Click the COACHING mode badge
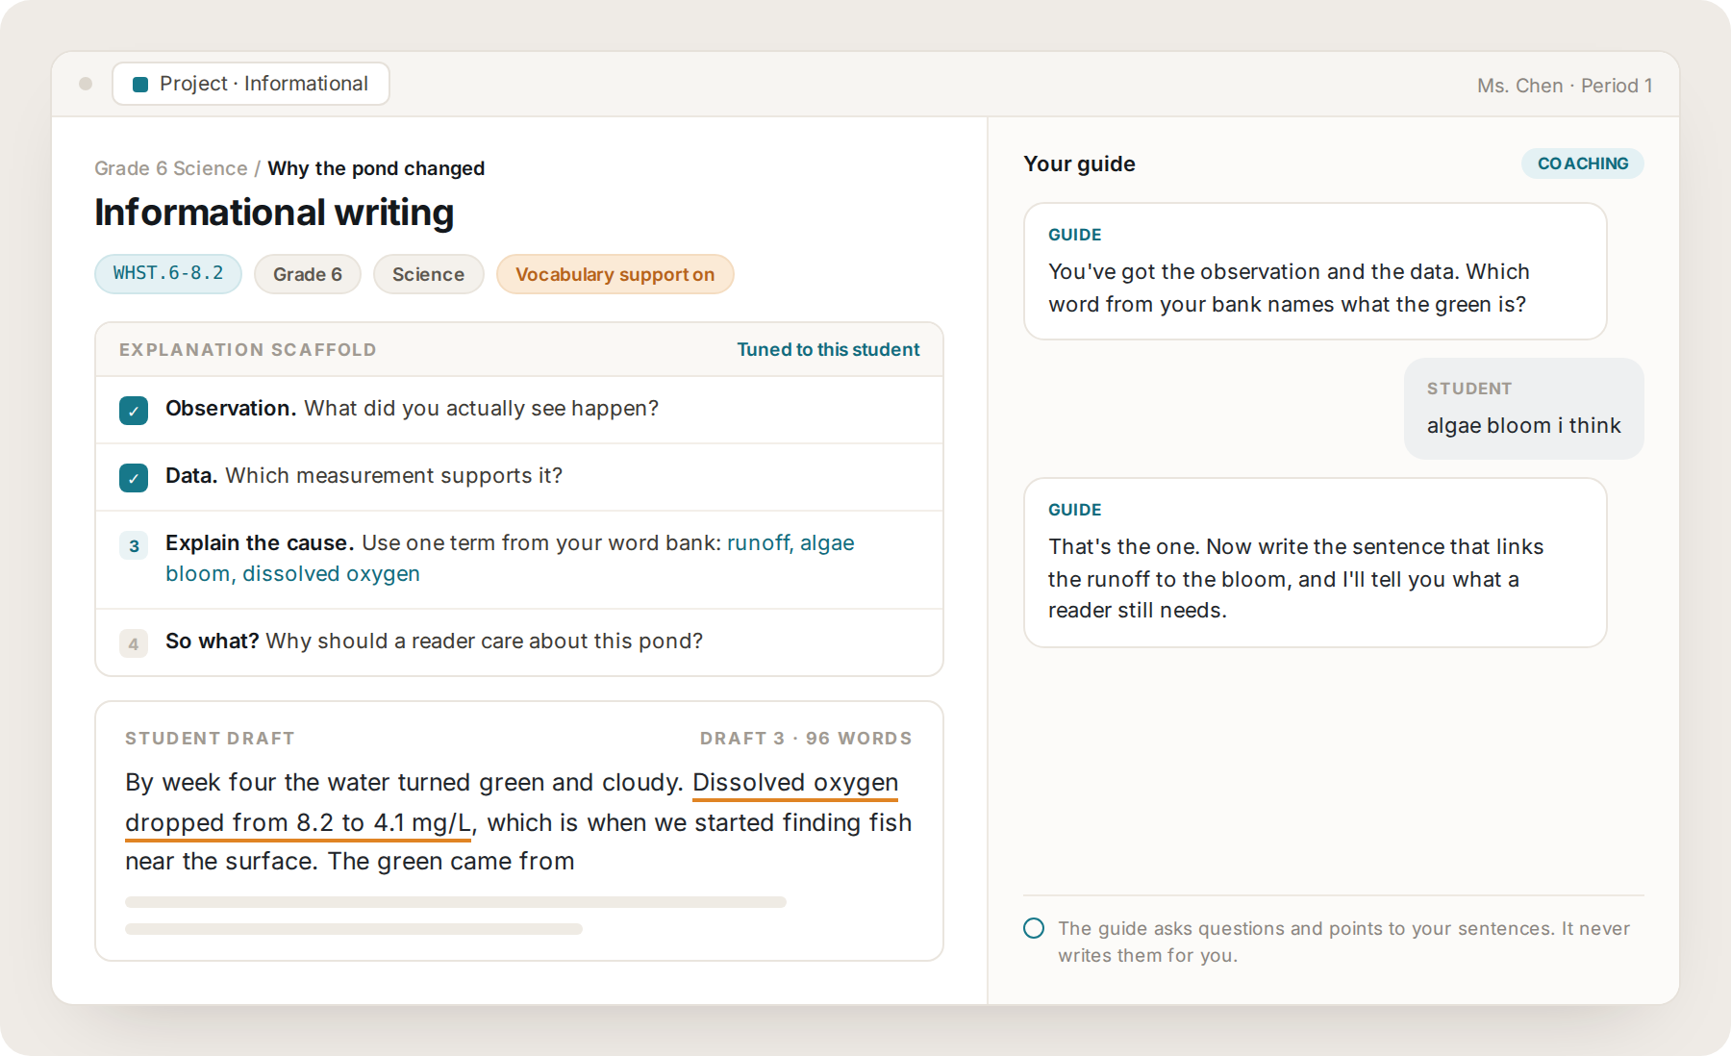 pyautogui.click(x=1583, y=163)
